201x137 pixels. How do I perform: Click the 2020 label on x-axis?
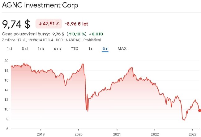79,134
